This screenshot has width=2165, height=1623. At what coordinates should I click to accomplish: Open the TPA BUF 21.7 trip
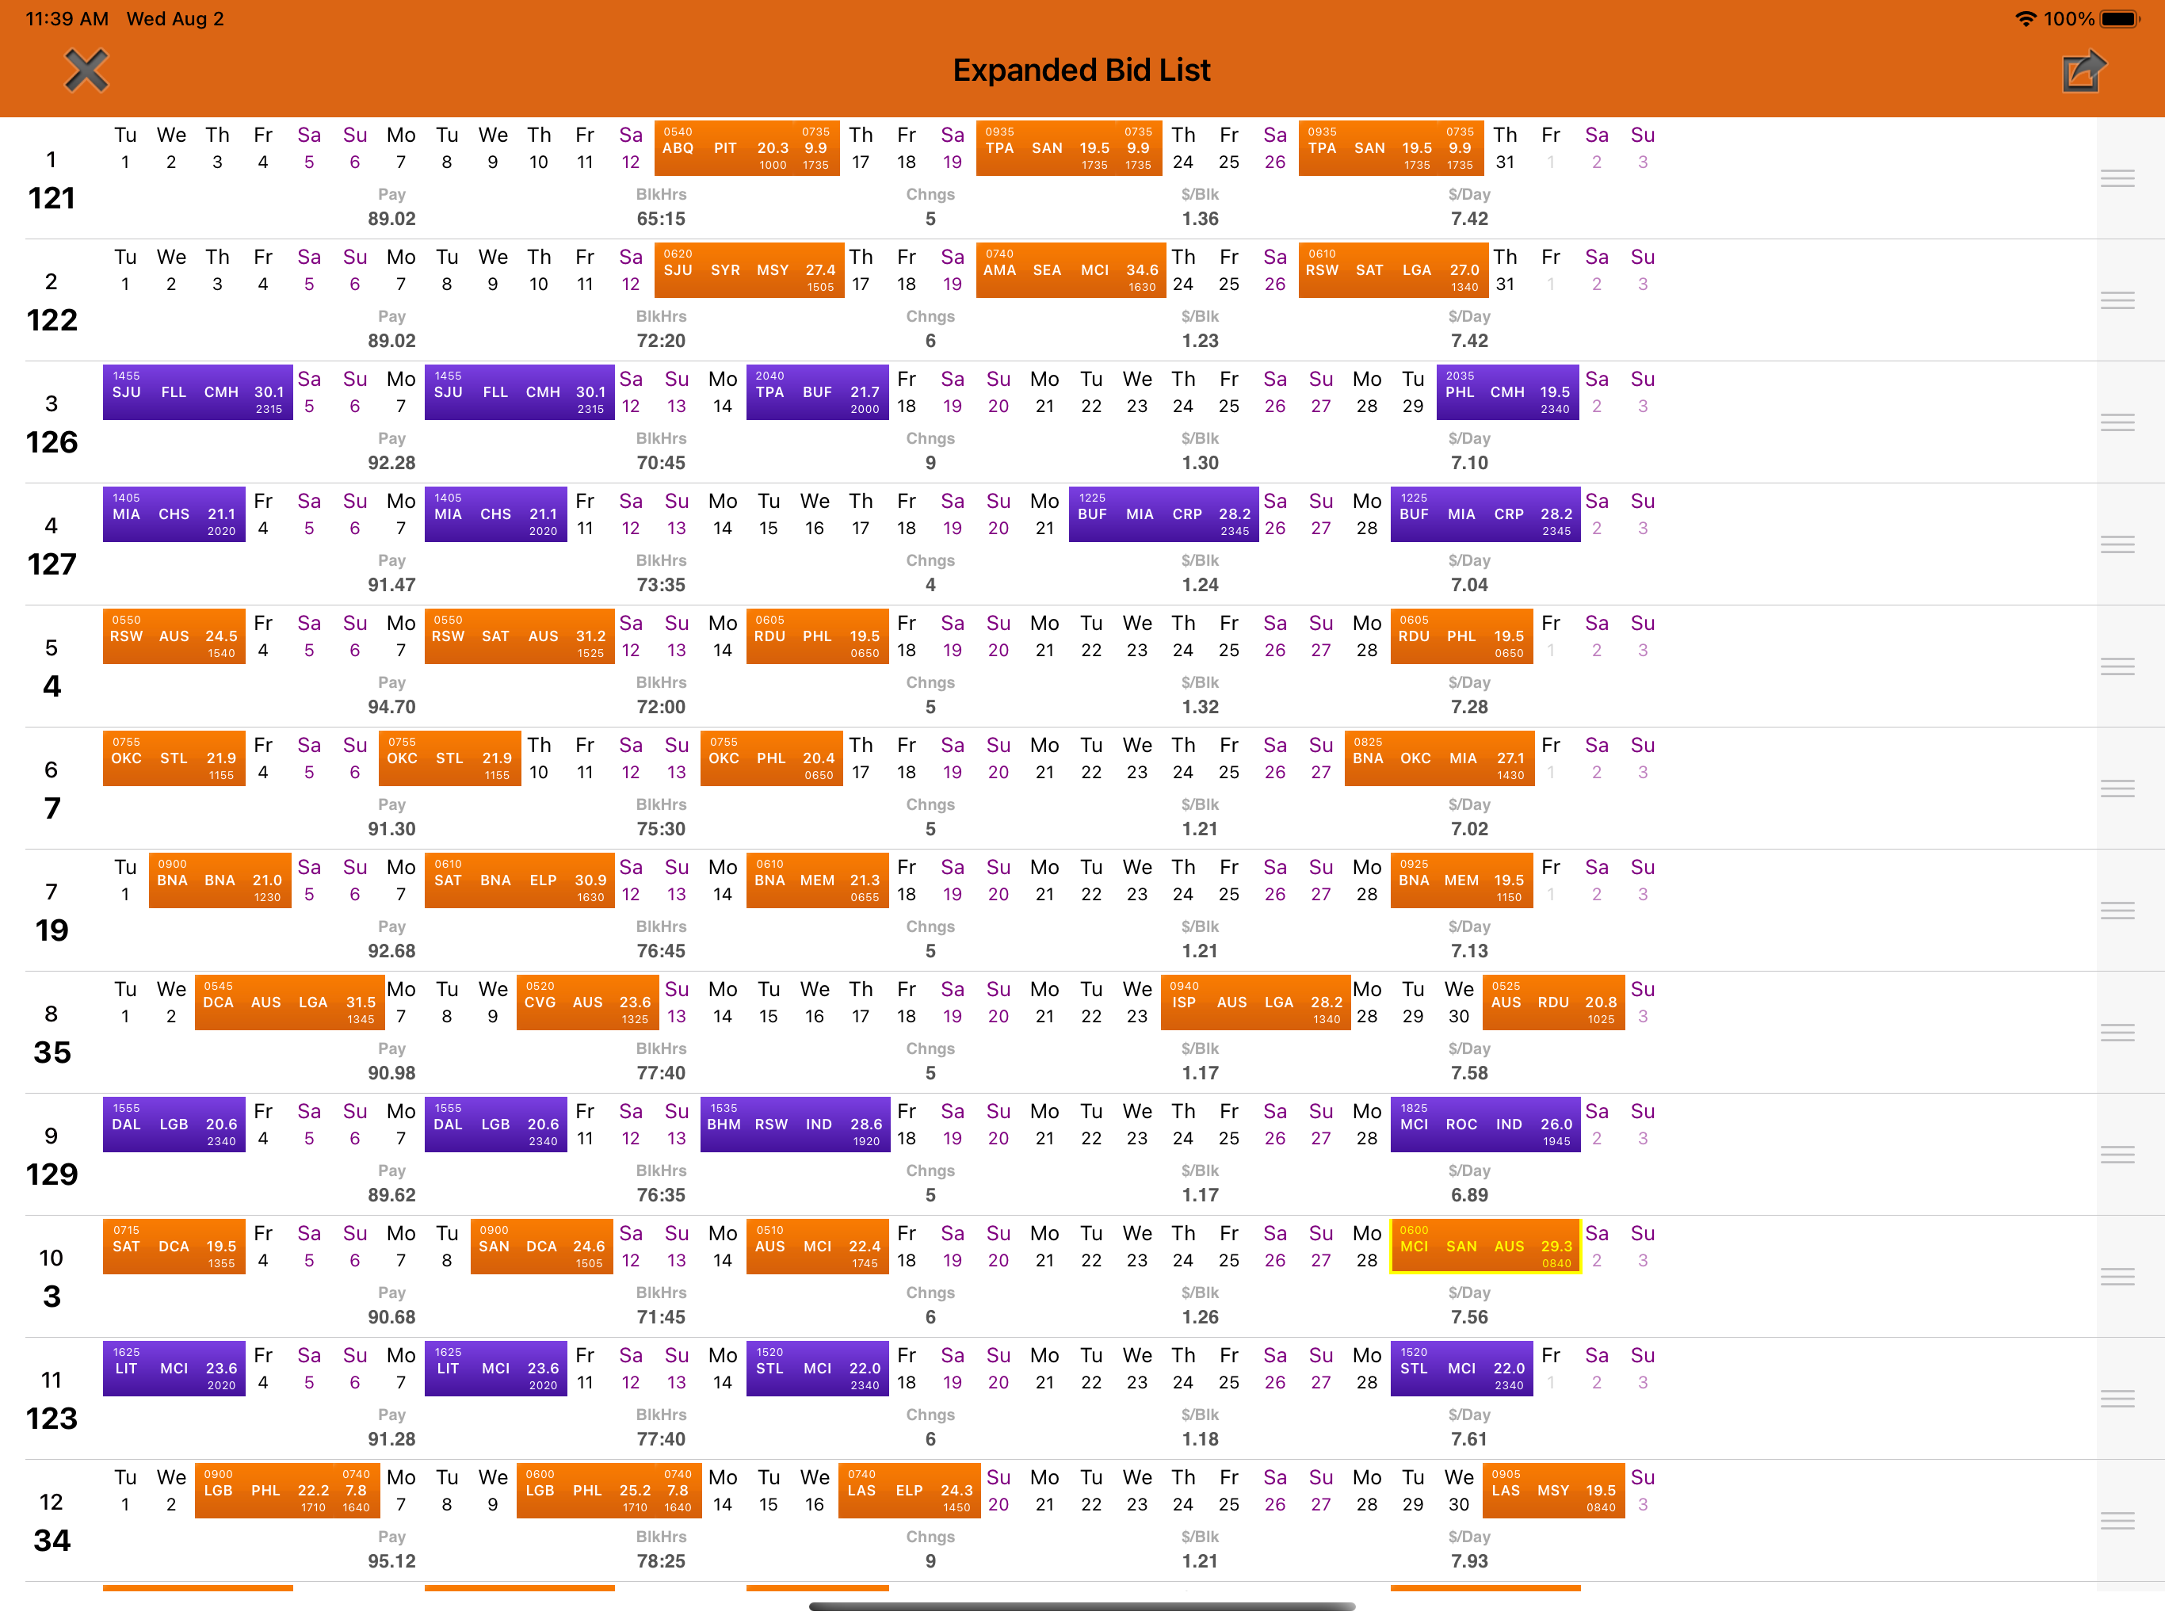tap(817, 392)
